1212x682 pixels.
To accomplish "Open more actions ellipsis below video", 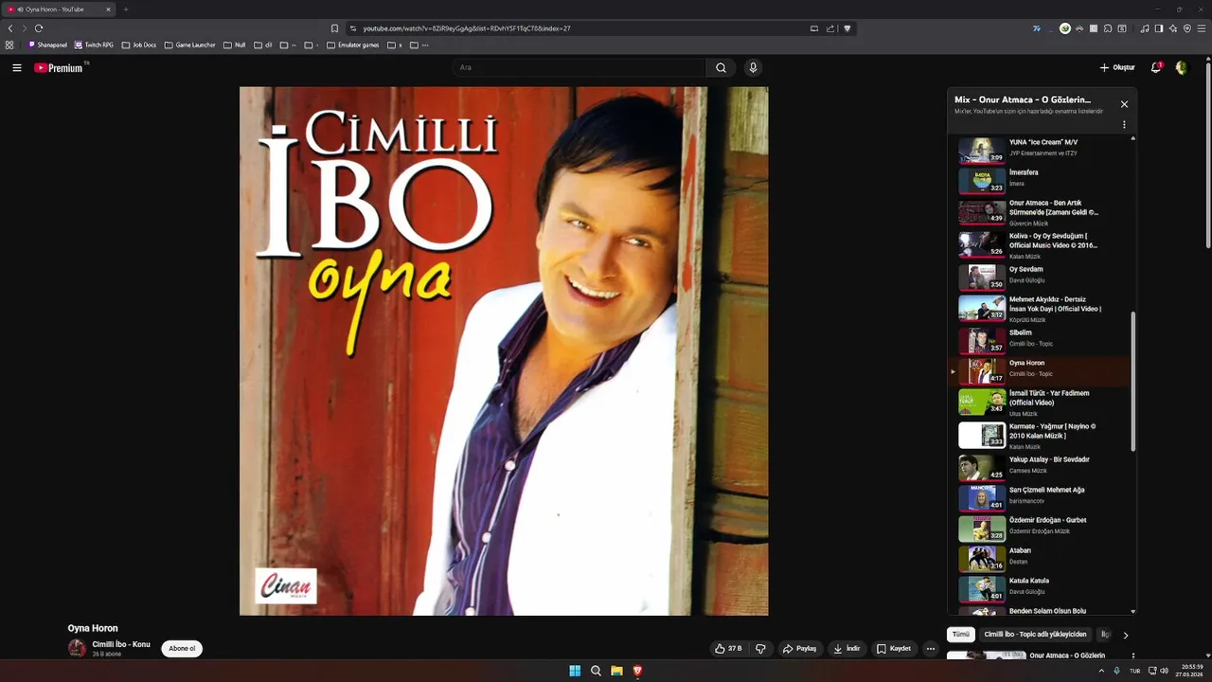I will tap(931, 649).
